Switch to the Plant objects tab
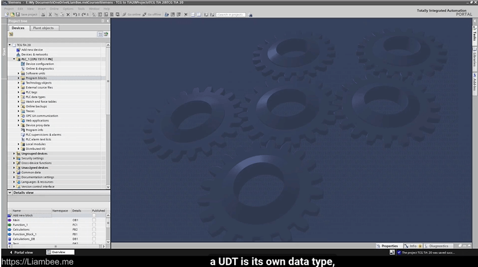The width and height of the screenshot is (478, 267). (x=43, y=28)
